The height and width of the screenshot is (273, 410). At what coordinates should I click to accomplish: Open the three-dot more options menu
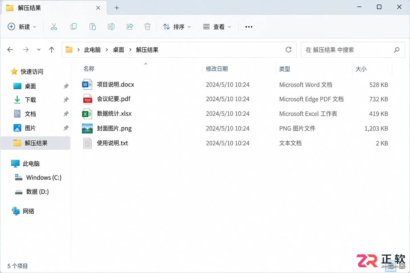point(249,27)
